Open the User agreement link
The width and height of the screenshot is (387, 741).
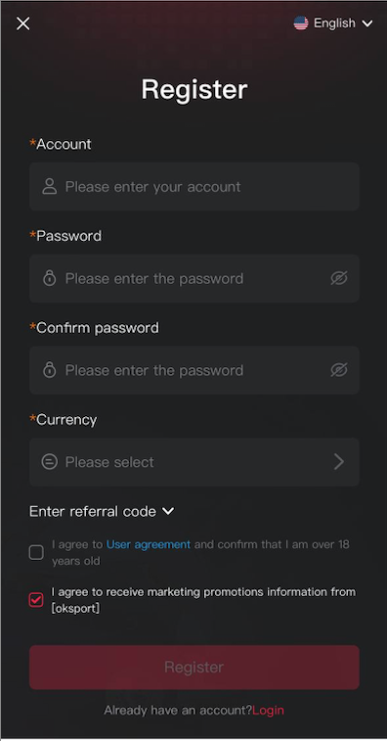149,544
